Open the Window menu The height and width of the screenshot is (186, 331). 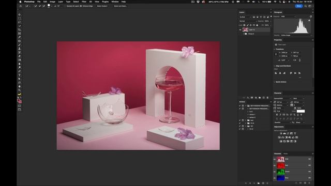pyautogui.click(x=115, y=2)
